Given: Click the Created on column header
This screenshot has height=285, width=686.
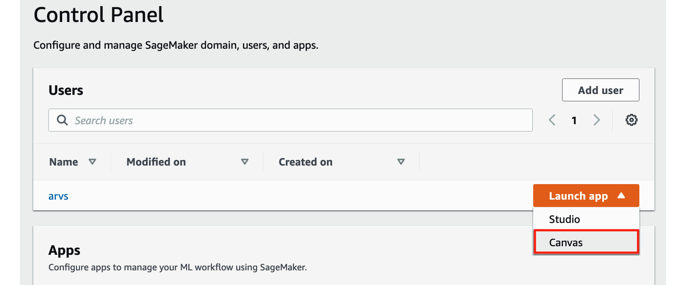Looking at the screenshot, I should point(306,162).
